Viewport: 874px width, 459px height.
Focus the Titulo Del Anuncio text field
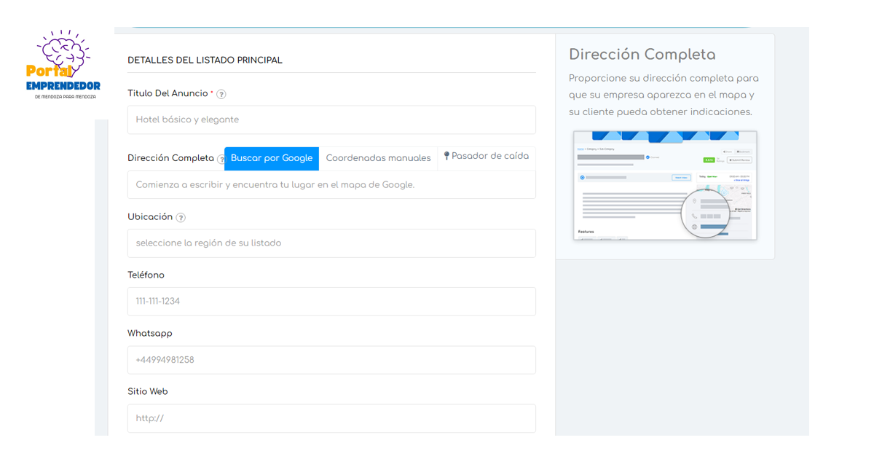331,119
